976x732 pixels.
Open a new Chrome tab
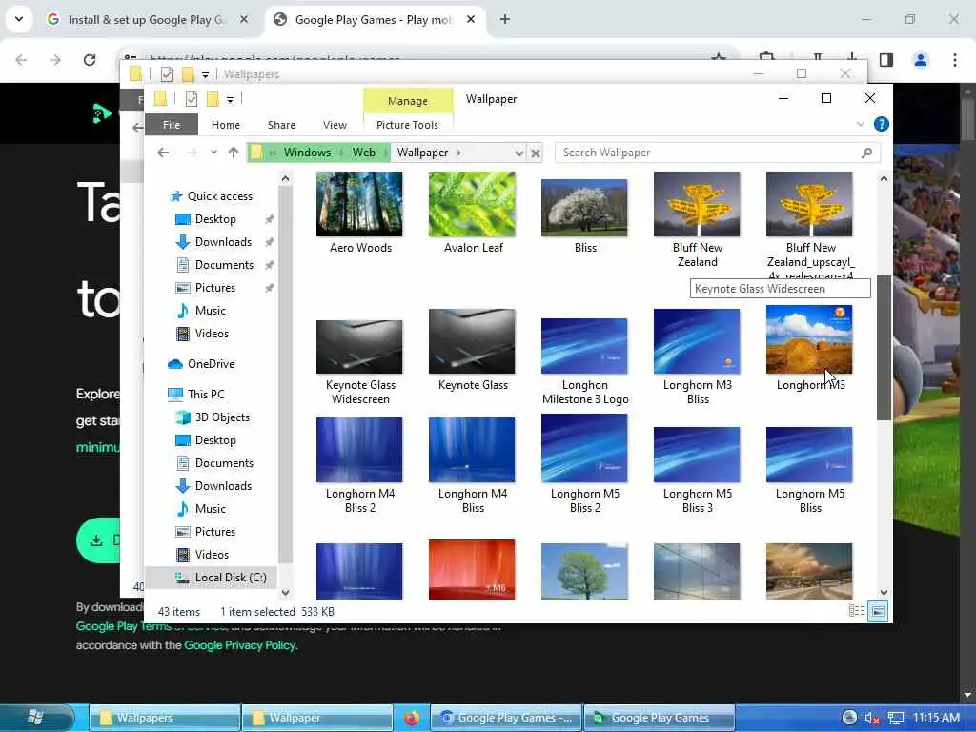[505, 19]
